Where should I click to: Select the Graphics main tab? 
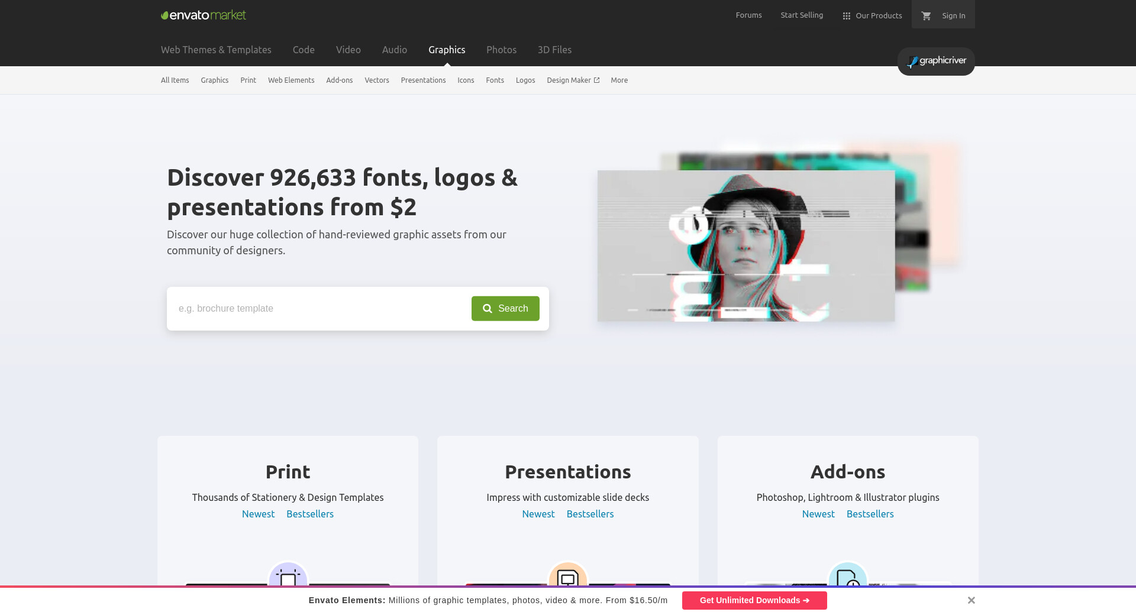pyautogui.click(x=447, y=50)
